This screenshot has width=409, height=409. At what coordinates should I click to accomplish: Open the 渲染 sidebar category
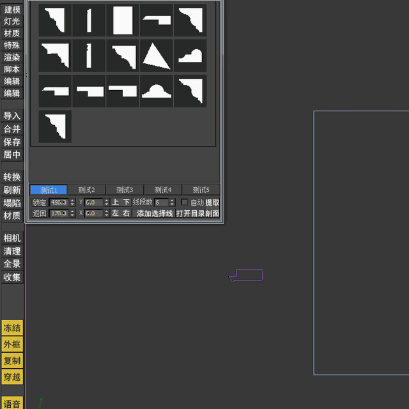12,57
